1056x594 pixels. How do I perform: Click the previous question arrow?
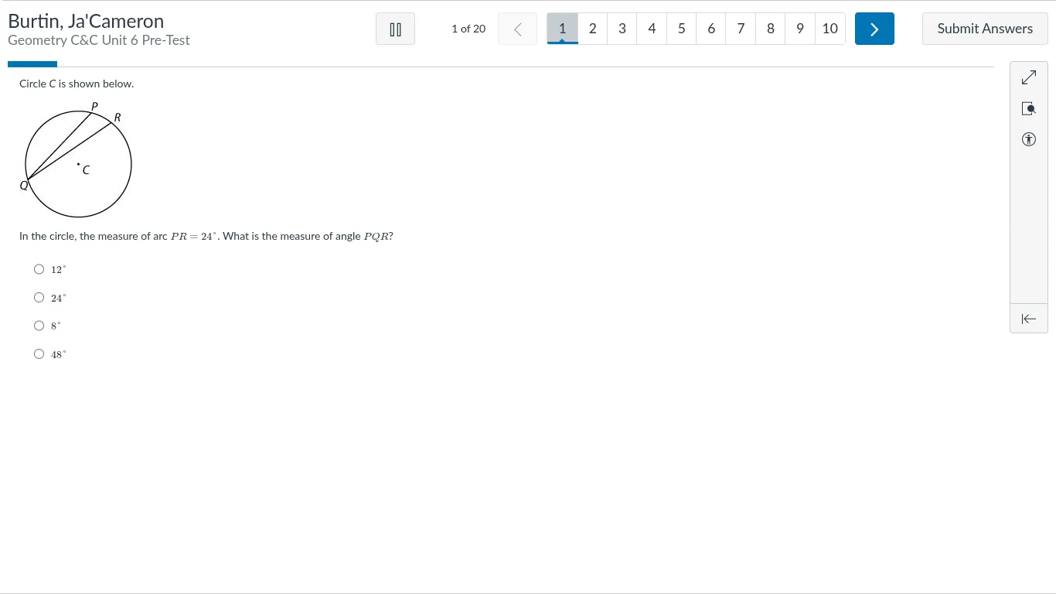517,29
